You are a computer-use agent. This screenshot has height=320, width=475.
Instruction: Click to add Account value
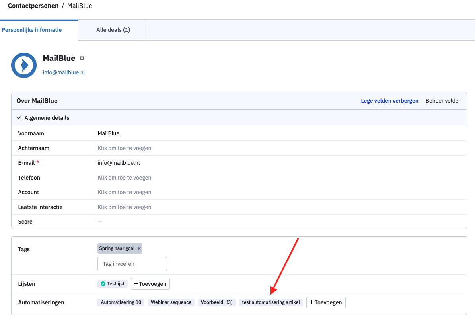click(125, 192)
